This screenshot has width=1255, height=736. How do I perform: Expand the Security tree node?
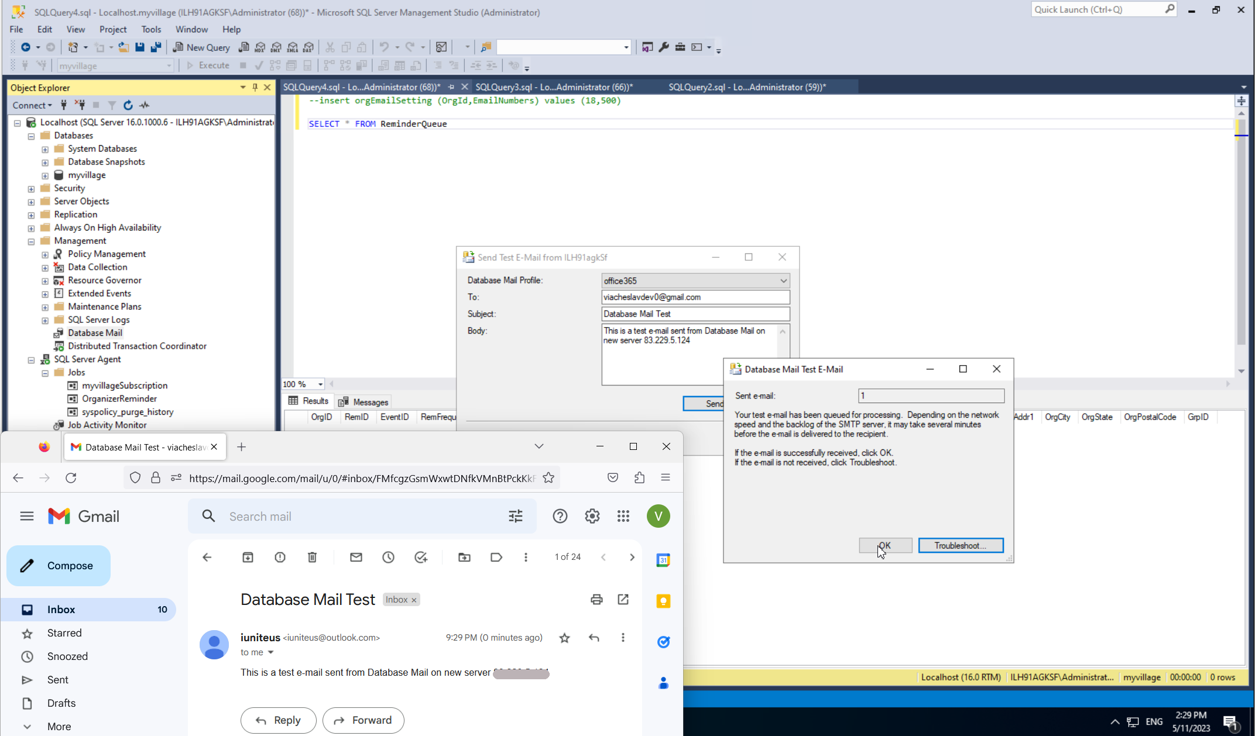point(31,188)
